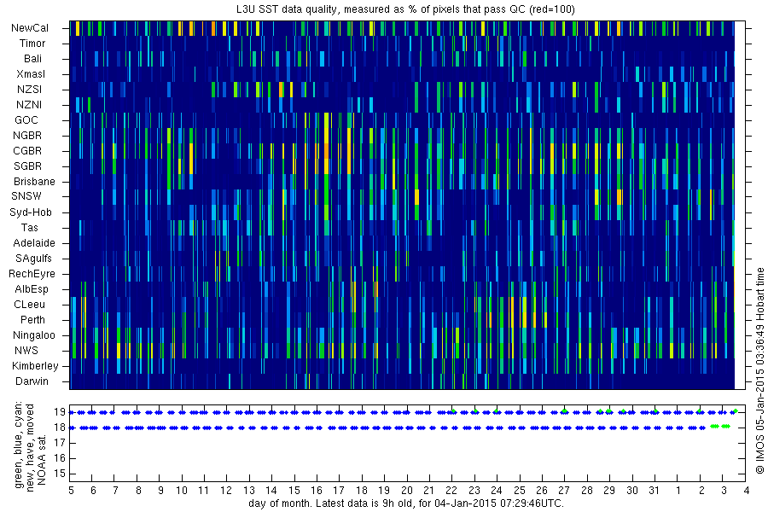
Task: Select the SAgulfs row label
Action: (x=33, y=259)
